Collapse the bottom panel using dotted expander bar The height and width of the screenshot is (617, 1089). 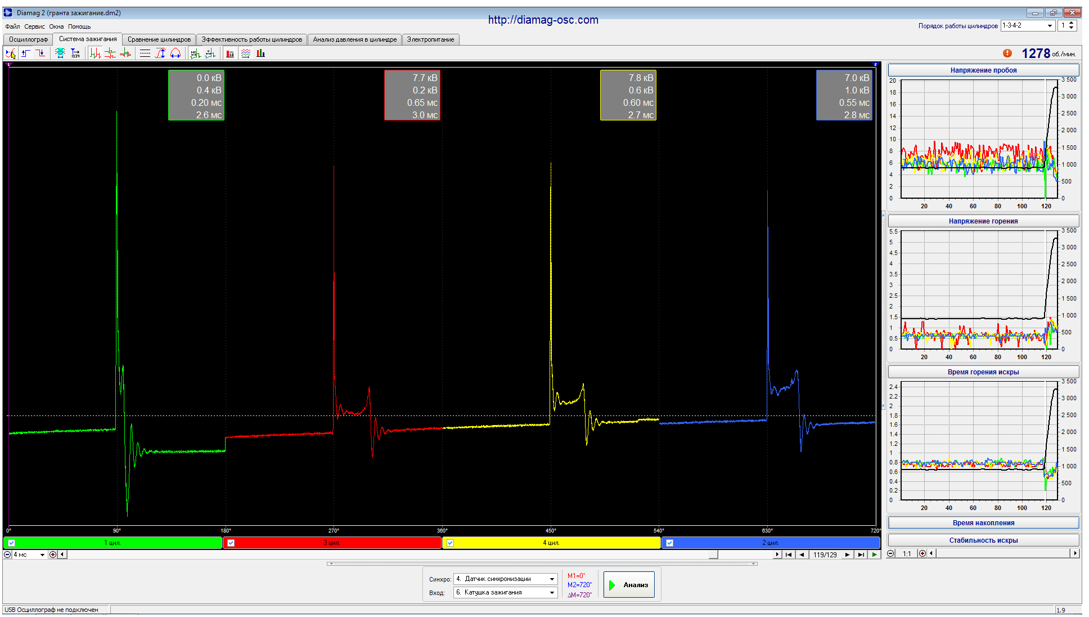coord(542,564)
